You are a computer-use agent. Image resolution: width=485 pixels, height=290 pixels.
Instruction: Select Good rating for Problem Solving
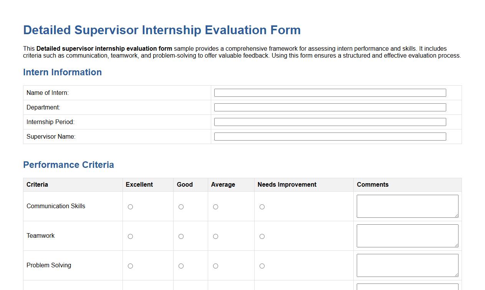(181, 265)
